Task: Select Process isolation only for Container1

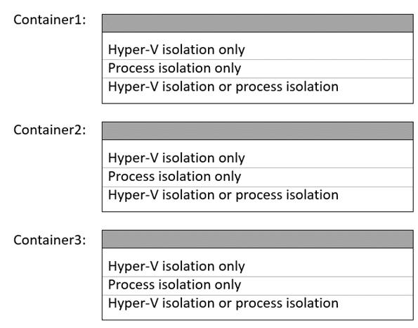Action: point(258,69)
